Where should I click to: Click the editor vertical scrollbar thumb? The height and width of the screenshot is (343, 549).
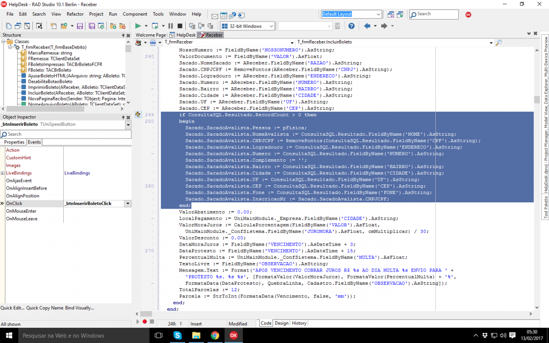click(x=537, y=100)
